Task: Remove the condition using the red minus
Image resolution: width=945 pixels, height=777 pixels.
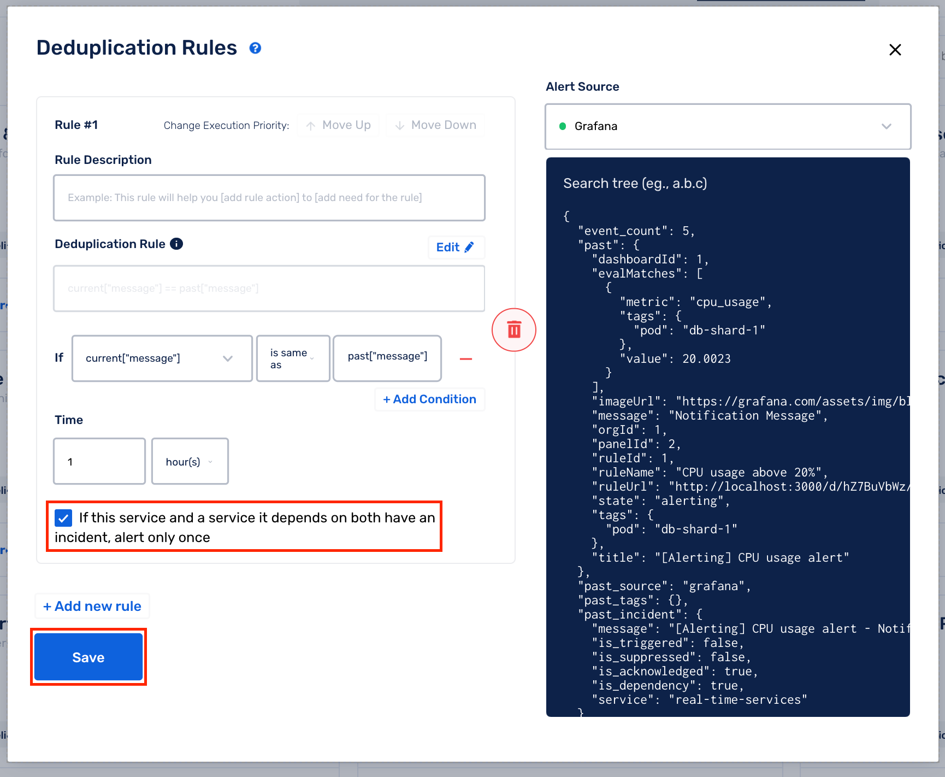Action: [x=466, y=359]
